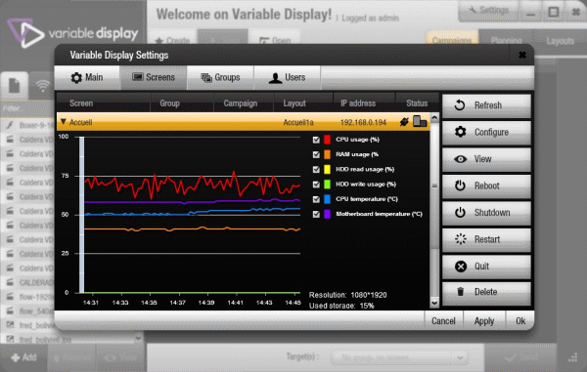Confirm settings with Ok
The width and height of the screenshot is (587, 372).
pos(520,321)
